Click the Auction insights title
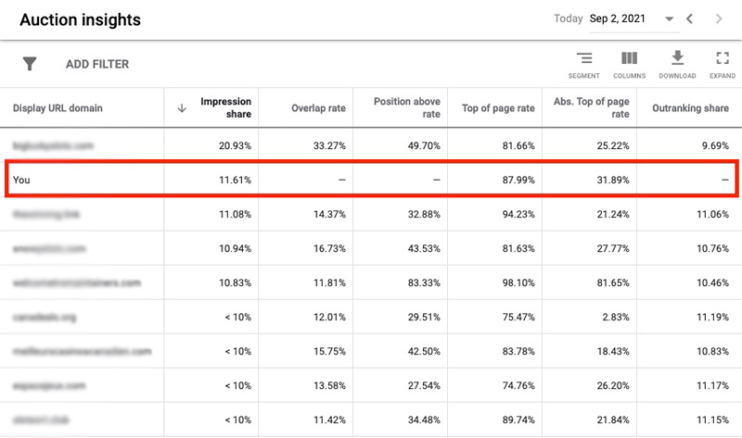The height and width of the screenshot is (438, 742). pos(79,20)
